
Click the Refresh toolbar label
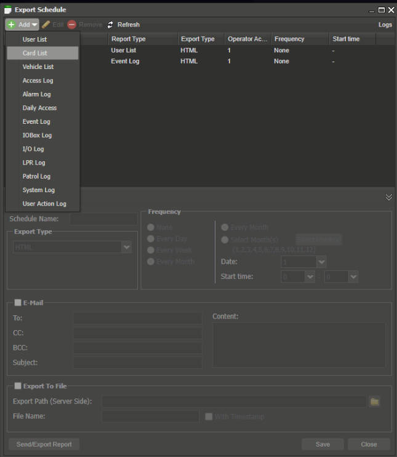tap(129, 25)
